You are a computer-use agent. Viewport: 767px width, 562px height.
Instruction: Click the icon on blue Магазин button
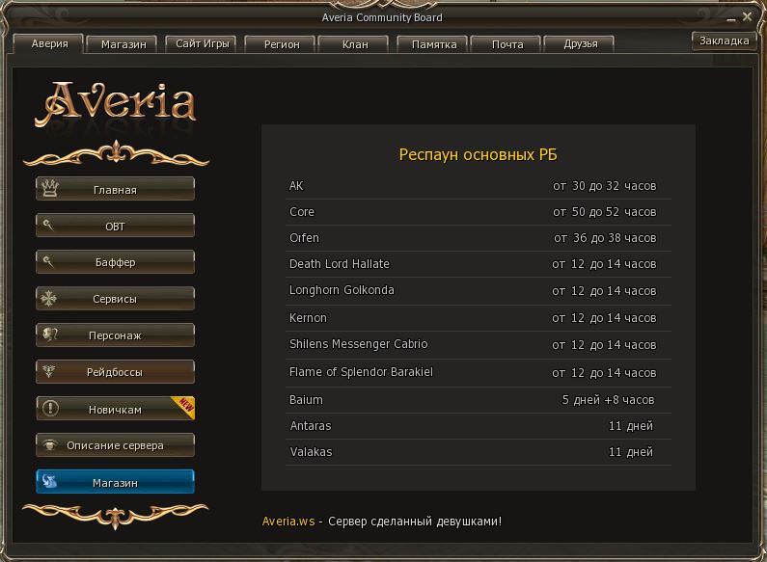(x=49, y=482)
